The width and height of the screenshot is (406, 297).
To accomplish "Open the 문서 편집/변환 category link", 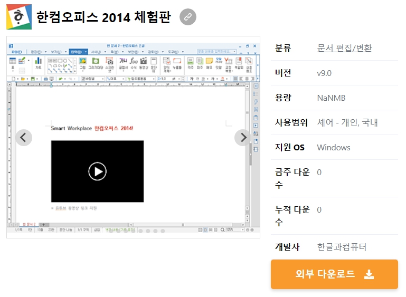I will point(344,48).
